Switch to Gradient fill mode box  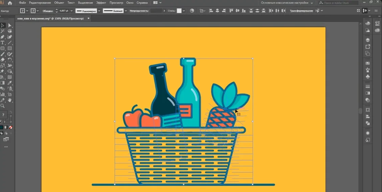[x=6, y=127]
